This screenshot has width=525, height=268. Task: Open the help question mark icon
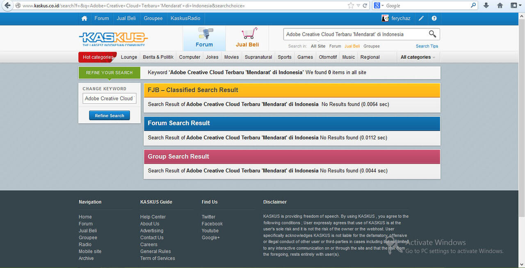coord(434,18)
